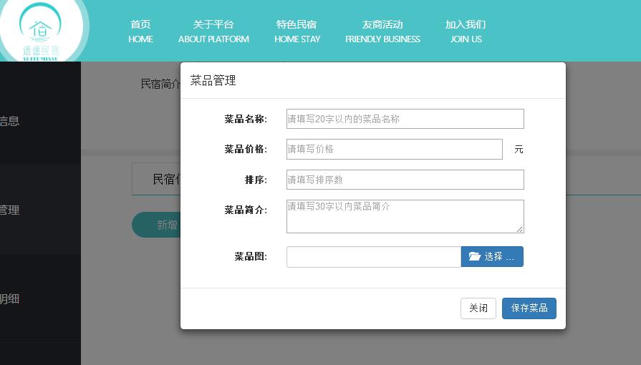Click the 菜品价格 price input field

tap(394, 149)
